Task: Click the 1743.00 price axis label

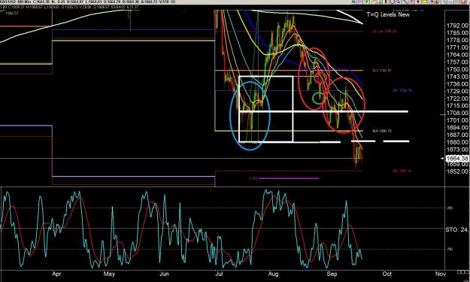Action: click(x=457, y=77)
